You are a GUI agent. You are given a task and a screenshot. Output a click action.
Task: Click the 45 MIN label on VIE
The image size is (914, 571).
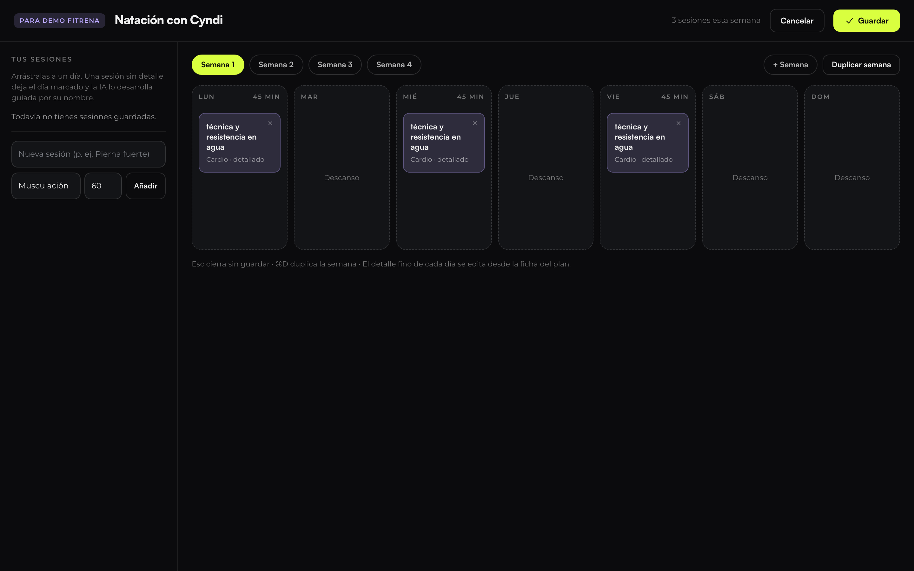pyautogui.click(x=675, y=97)
